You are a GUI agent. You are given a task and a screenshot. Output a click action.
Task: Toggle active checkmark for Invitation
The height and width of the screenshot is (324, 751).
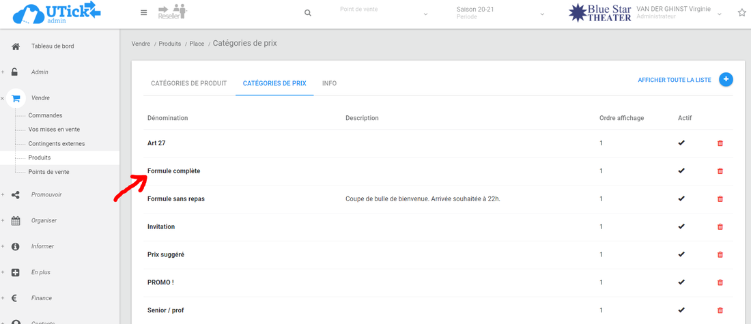point(681,226)
